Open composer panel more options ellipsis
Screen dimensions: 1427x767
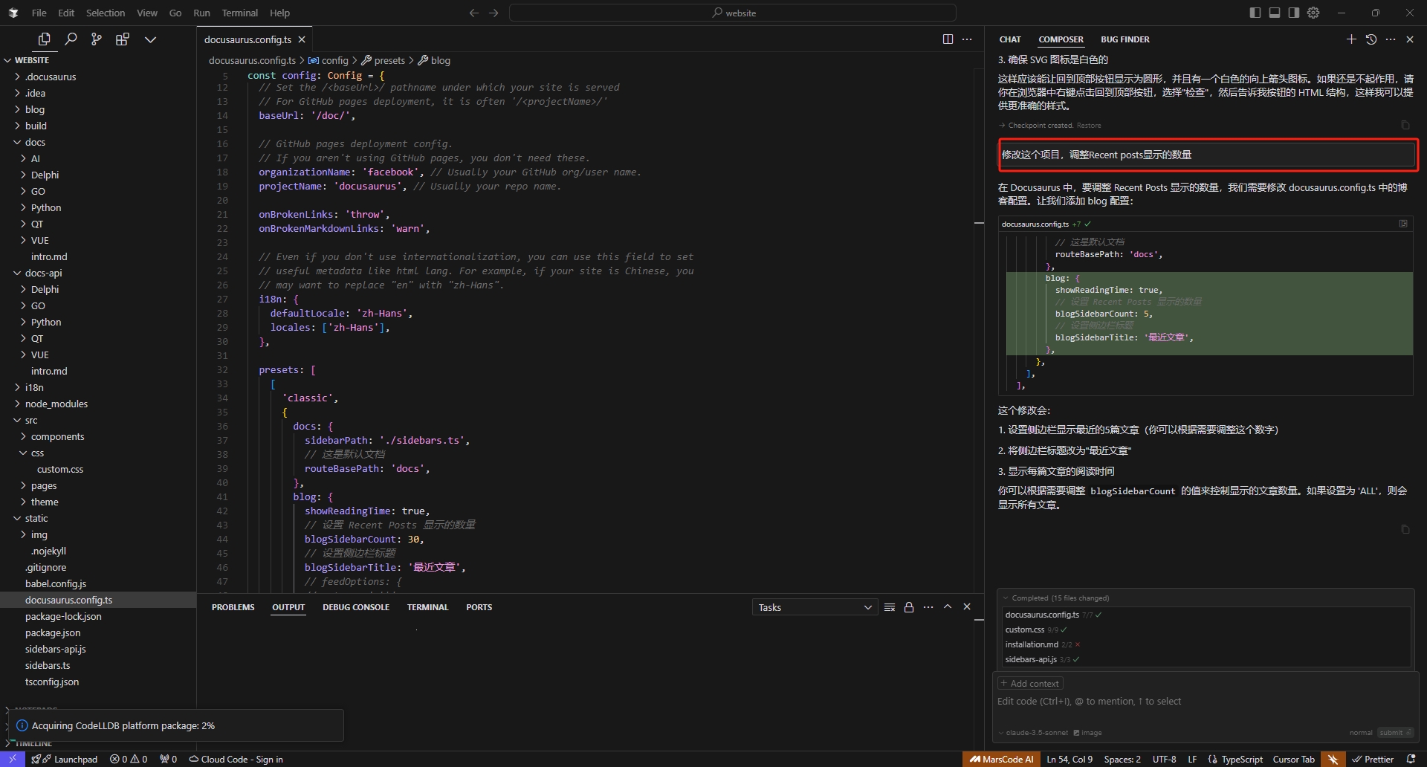(1391, 39)
